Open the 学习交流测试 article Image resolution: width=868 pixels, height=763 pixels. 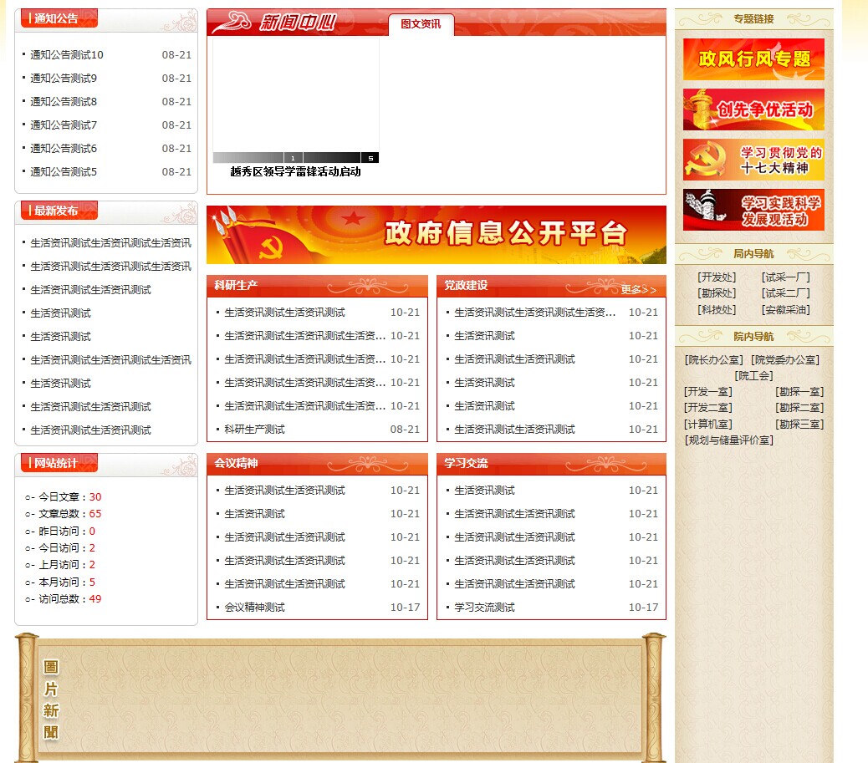pos(484,608)
